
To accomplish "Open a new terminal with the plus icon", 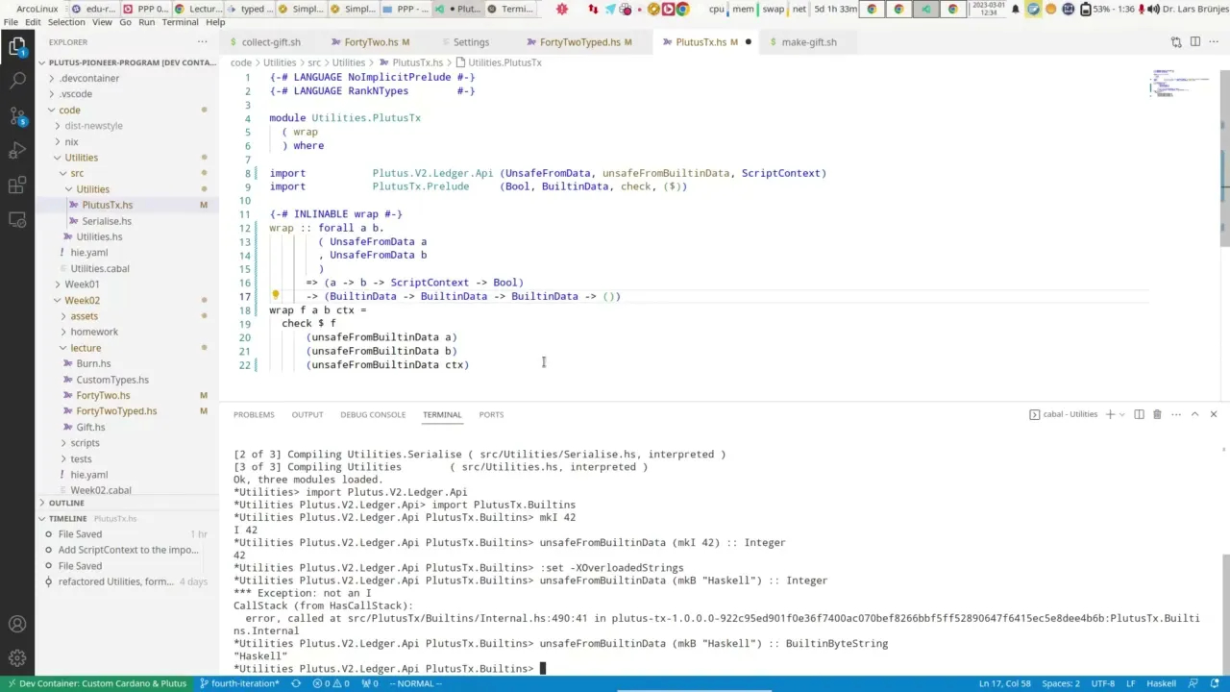I will pyautogui.click(x=1110, y=413).
